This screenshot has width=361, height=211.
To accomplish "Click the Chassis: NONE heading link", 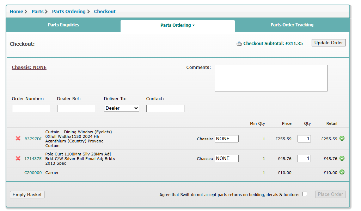I will point(29,68).
